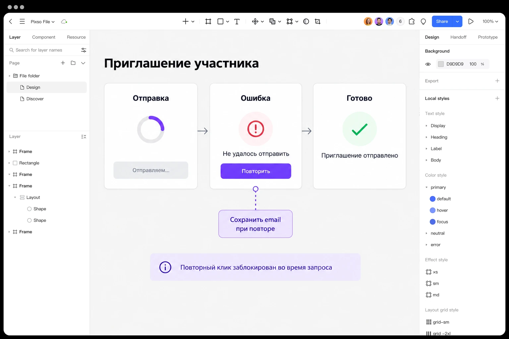Start presentation with play icon
Screen dimensions: 509x339
471,22
